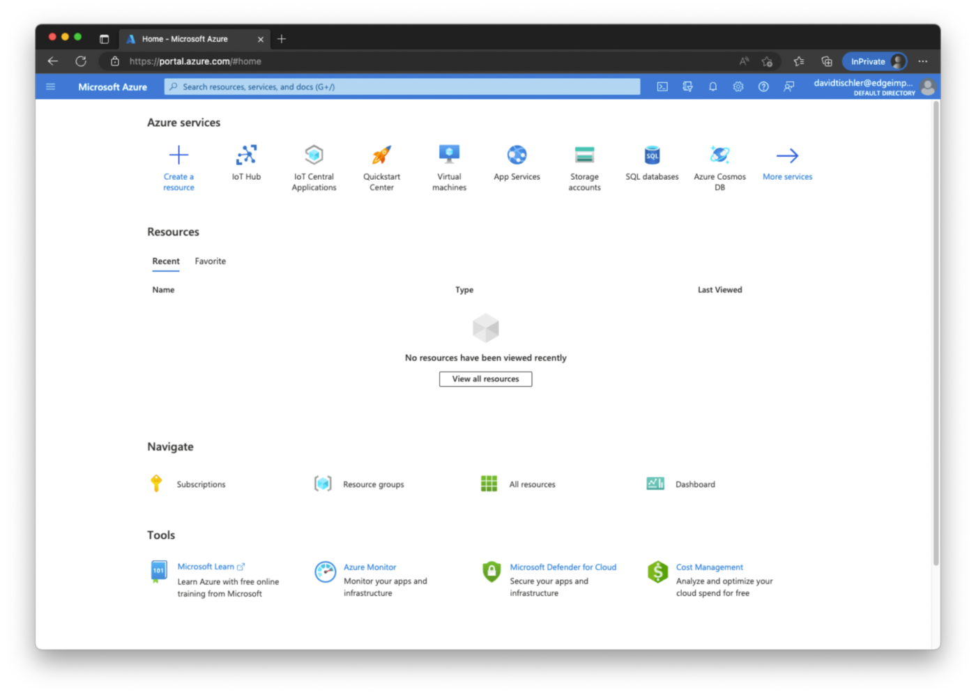Close the Home - Microsoft Azure tab
The height and width of the screenshot is (697, 976).
coord(261,40)
